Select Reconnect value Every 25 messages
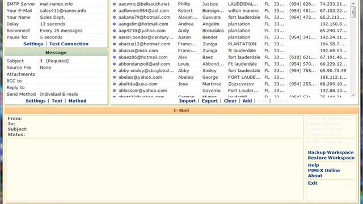Viewport: 363px width, 204px height. click(x=61, y=31)
